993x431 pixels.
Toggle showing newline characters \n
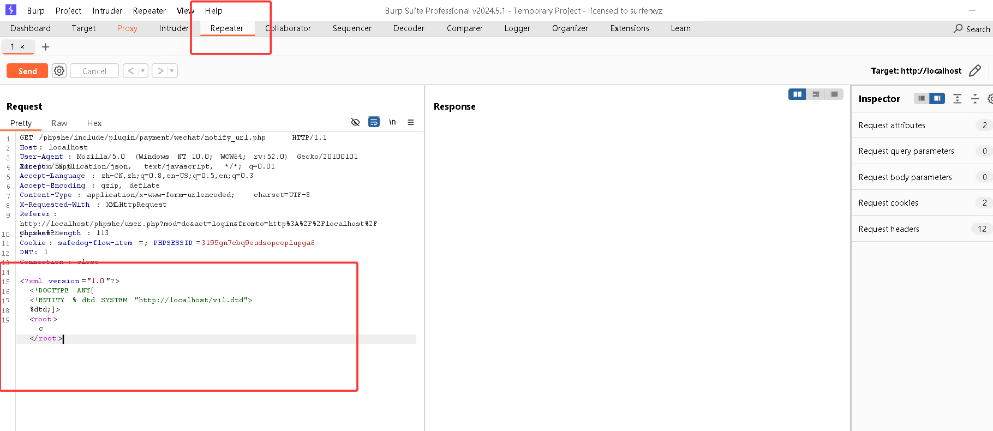pyautogui.click(x=392, y=122)
